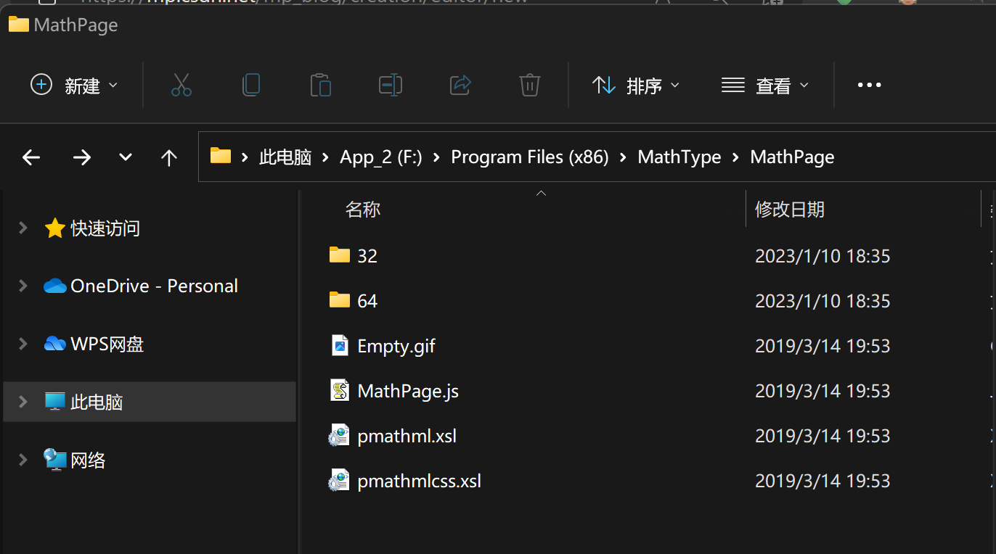Click the Copy icon in toolbar
The image size is (996, 554).
251,85
